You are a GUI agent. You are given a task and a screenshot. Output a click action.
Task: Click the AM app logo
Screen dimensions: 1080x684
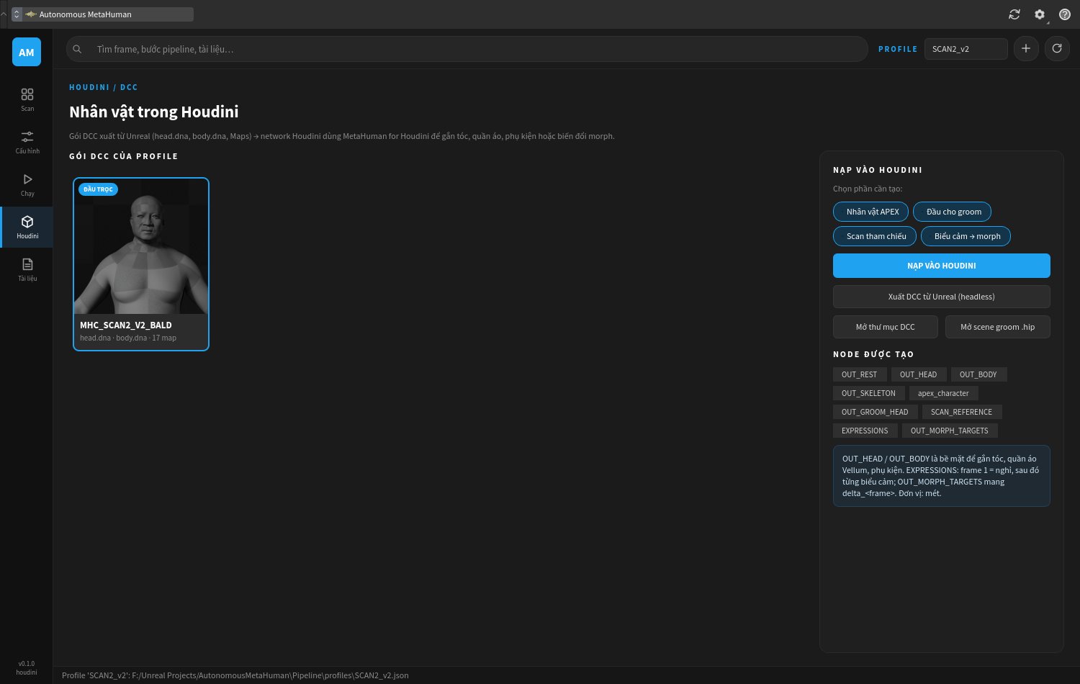[x=27, y=52]
